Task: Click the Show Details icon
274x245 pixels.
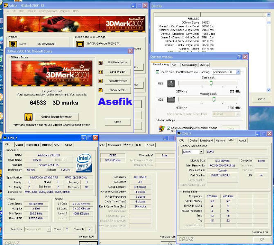Action: pos(101,90)
